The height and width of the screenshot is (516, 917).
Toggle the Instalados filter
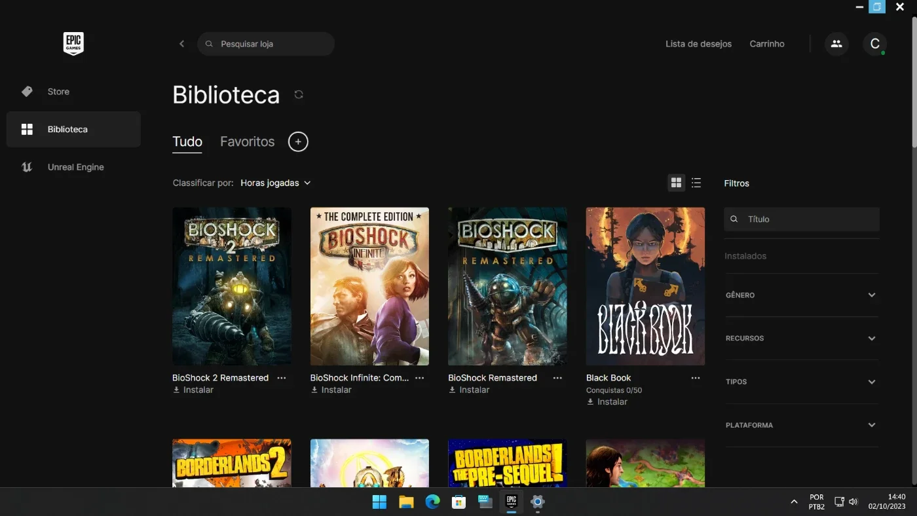(745, 256)
